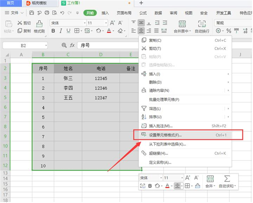253x203 pixels.
Task: Click the red font color button in ribbon
Action: [x=109, y=31]
